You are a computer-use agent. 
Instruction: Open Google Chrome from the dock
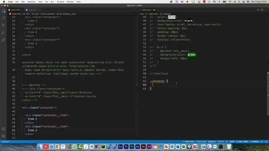click(x=57, y=146)
